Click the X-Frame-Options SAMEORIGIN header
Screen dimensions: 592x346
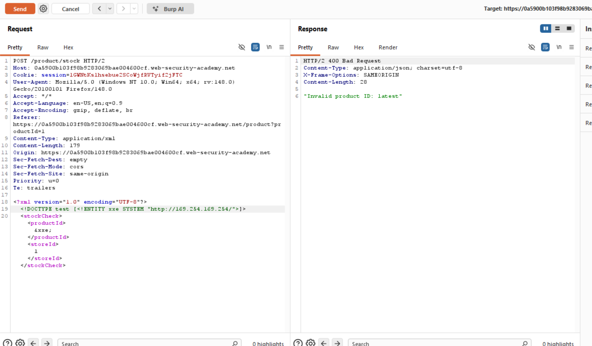click(x=351, y=75)
